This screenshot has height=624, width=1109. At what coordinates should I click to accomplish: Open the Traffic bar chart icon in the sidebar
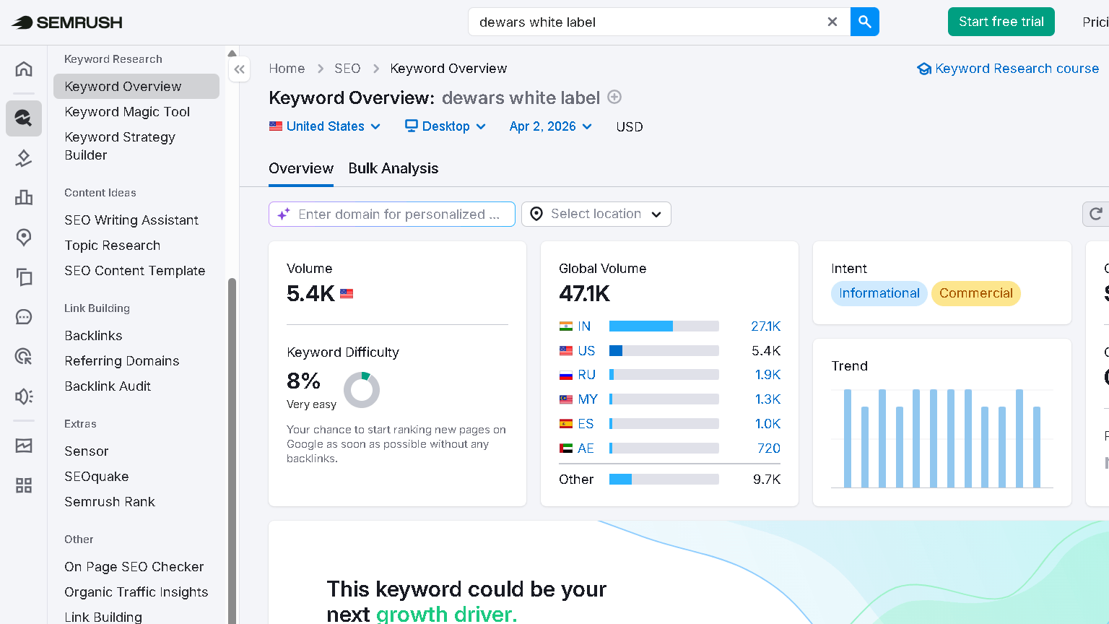23,197
